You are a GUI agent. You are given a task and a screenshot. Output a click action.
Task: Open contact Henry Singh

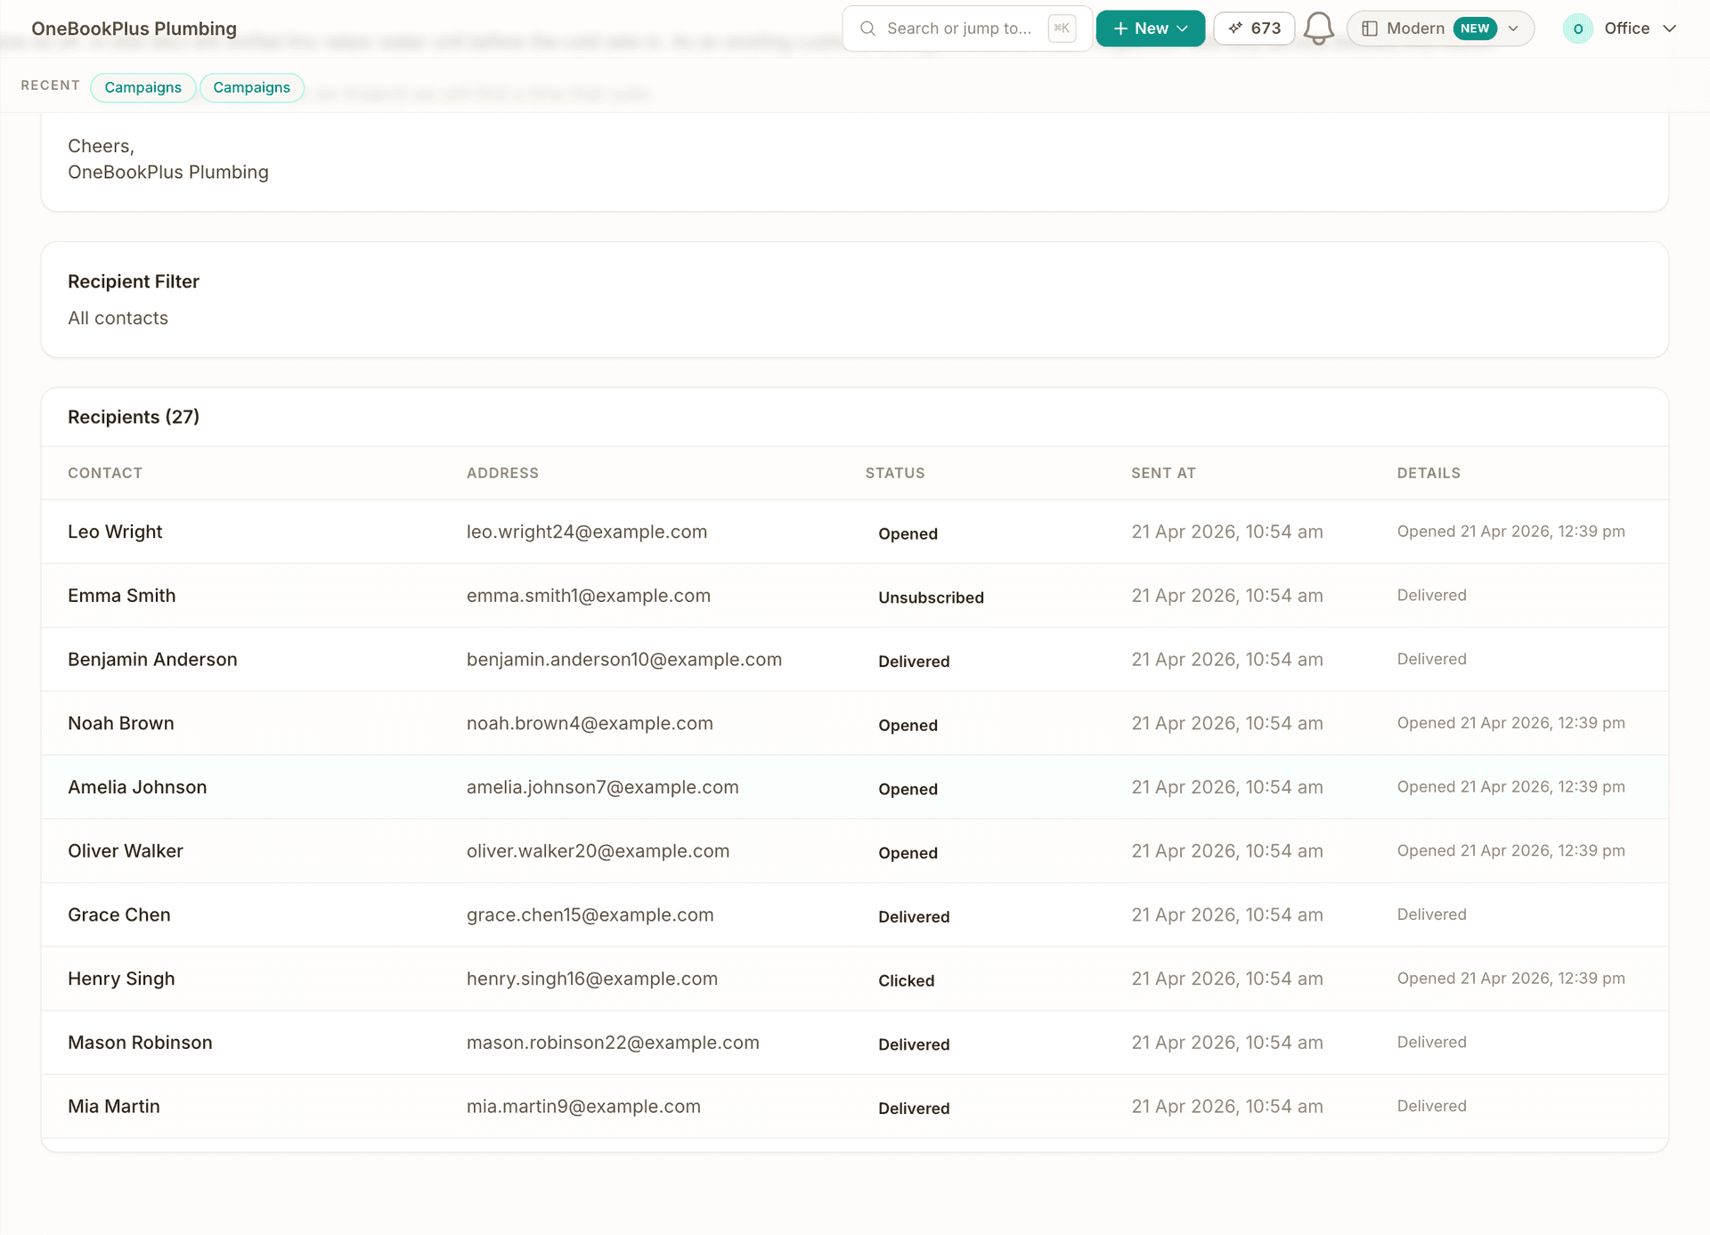click(121, 979)
